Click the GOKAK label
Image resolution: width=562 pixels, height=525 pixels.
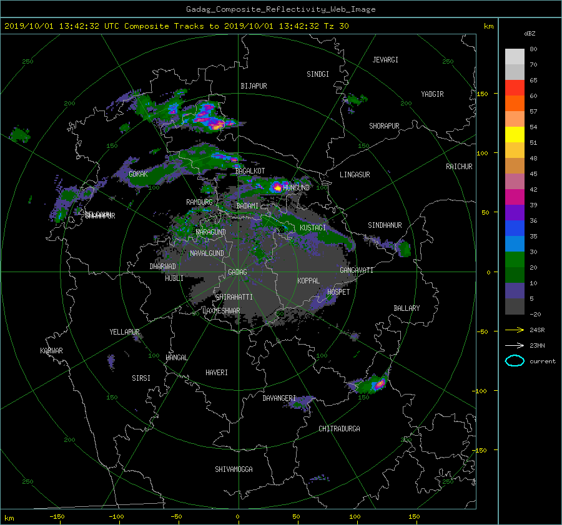click(x=138, y=174)
